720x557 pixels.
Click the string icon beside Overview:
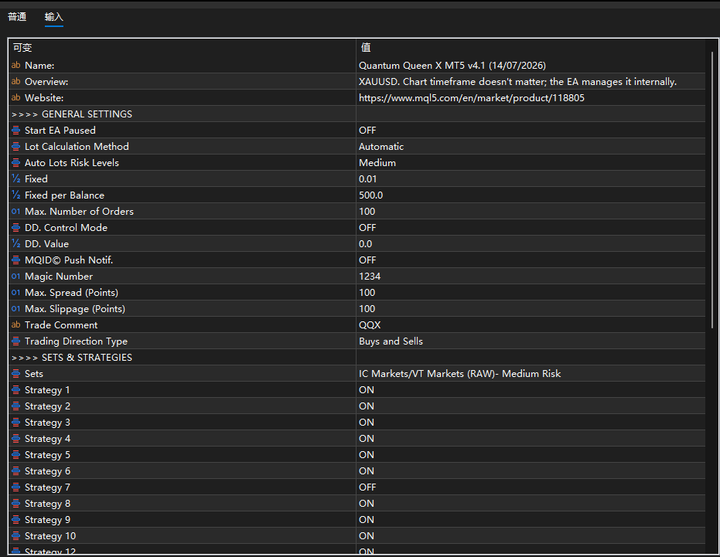[x=15, y=81]
